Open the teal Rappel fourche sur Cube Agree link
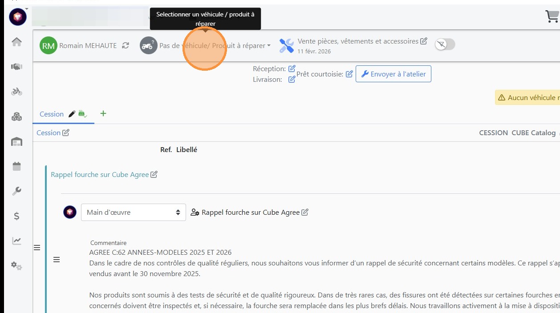This screenshot has width=560, height=313. [x=100, y=174]
